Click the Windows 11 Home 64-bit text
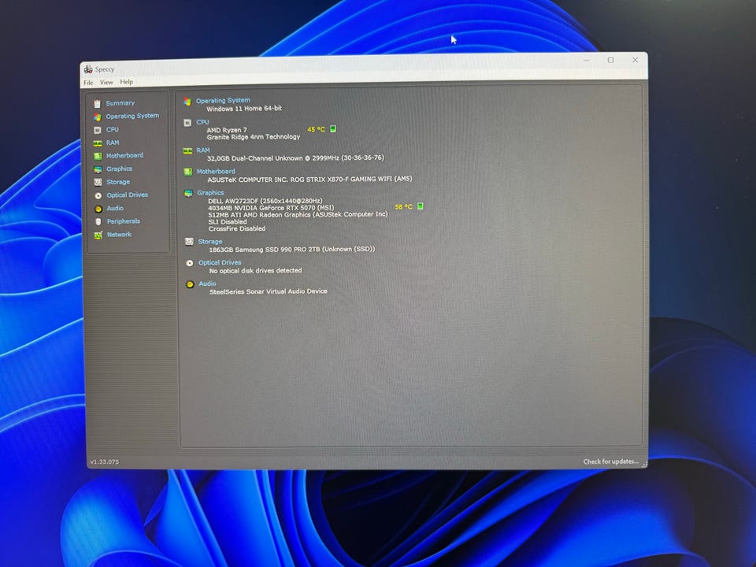Viewport: 756px width, 567px height. coord(244,109)
